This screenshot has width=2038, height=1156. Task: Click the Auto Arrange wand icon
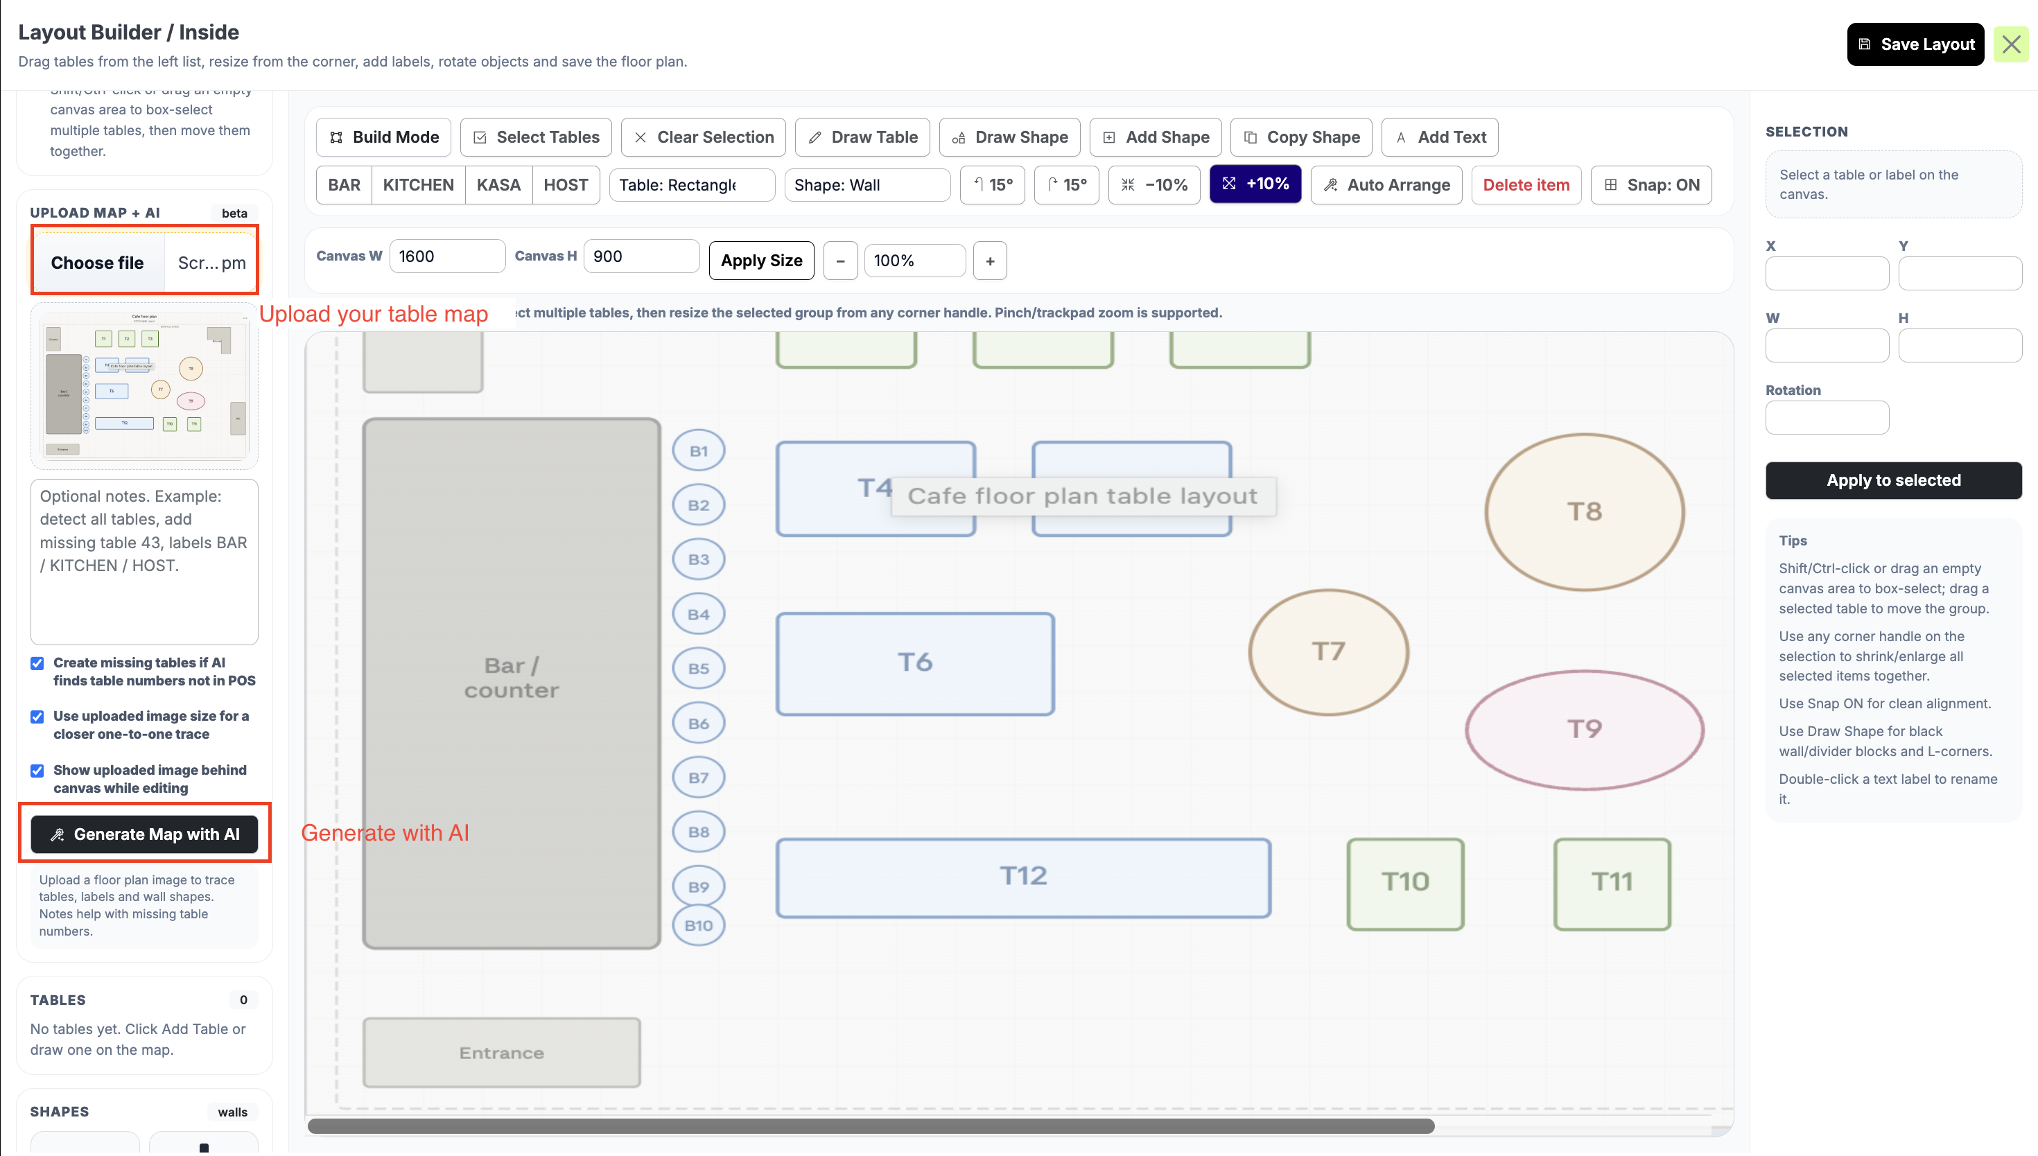click(1331, 185)
